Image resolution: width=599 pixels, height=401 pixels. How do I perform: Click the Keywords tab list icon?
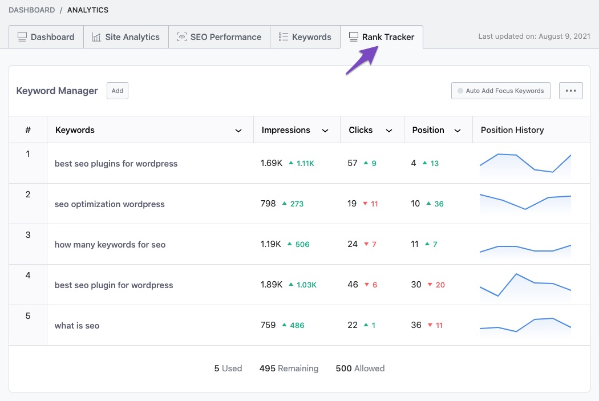click(283, 37)
